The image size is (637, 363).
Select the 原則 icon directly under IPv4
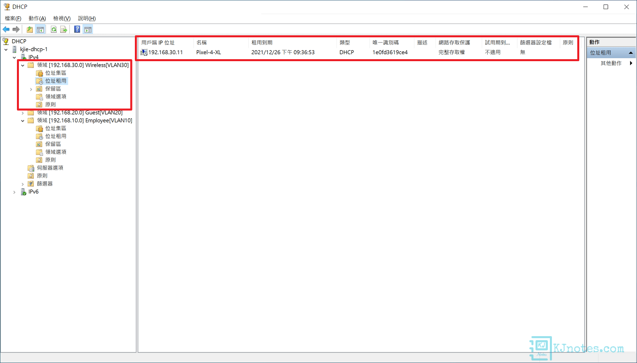(x=31, y=176)
